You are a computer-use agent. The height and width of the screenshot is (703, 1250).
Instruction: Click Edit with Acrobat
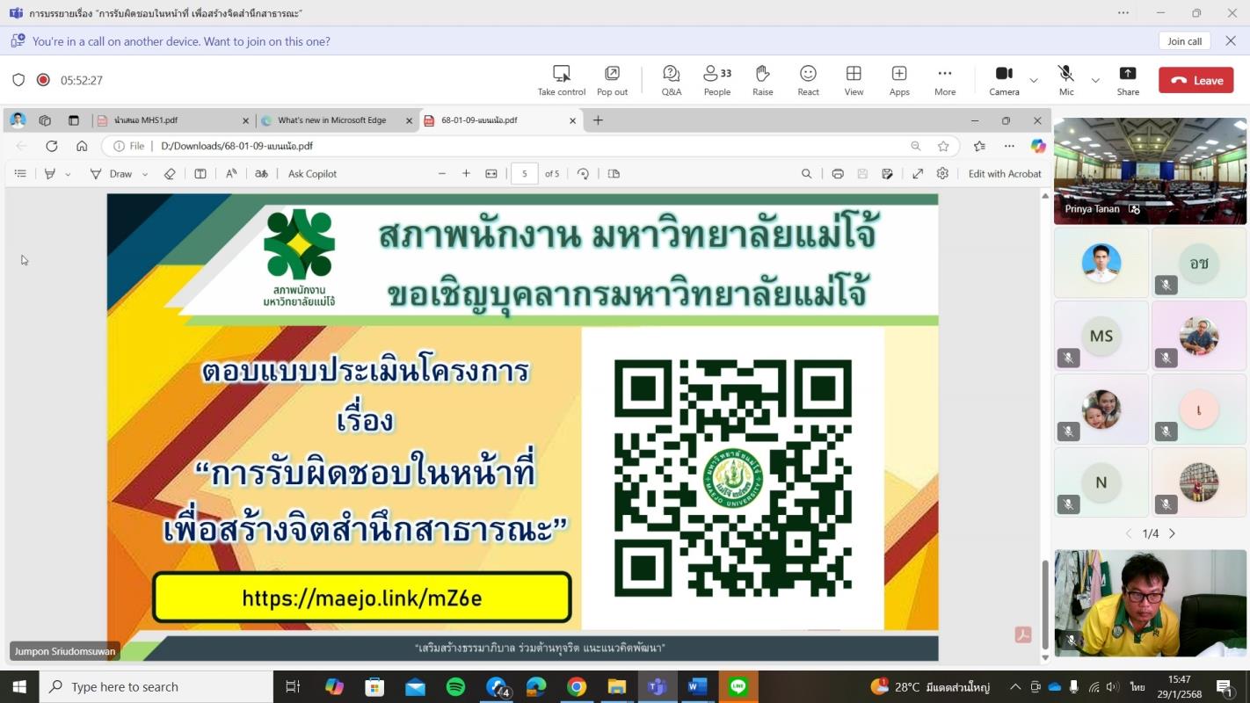pos(1005,174)
